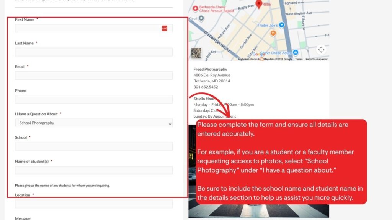The image size is (392, 220).
Task: Click the Bethesda-Chevy Chase Rescue Squad marker
Action: click(x=195, y=8)
